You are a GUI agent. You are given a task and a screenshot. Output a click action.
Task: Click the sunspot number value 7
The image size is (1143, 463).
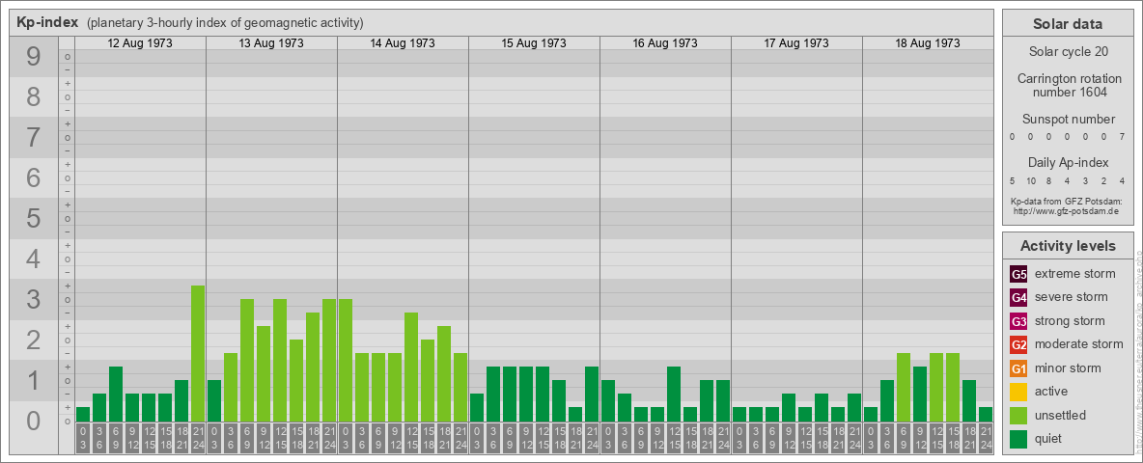point(1124,137)
